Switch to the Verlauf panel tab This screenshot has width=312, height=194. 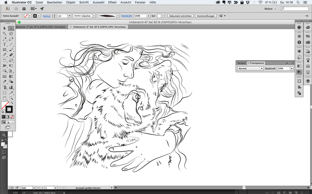tap(241, 63)
